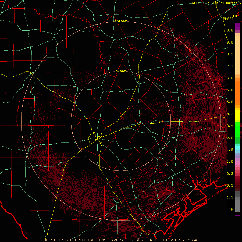This screenshot has height=242, width=242.
Task: Click the '5.8' scale value
Action: tap(230, 90)
